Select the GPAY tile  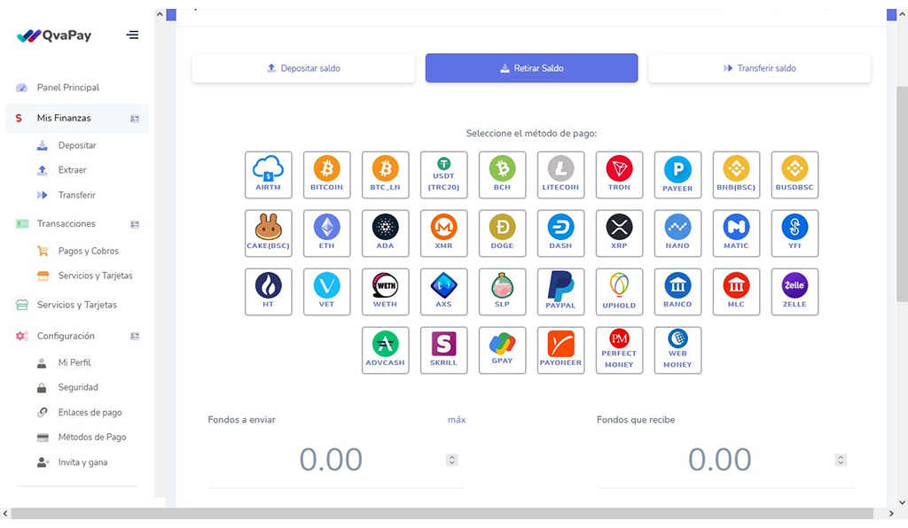pos(502,350)
